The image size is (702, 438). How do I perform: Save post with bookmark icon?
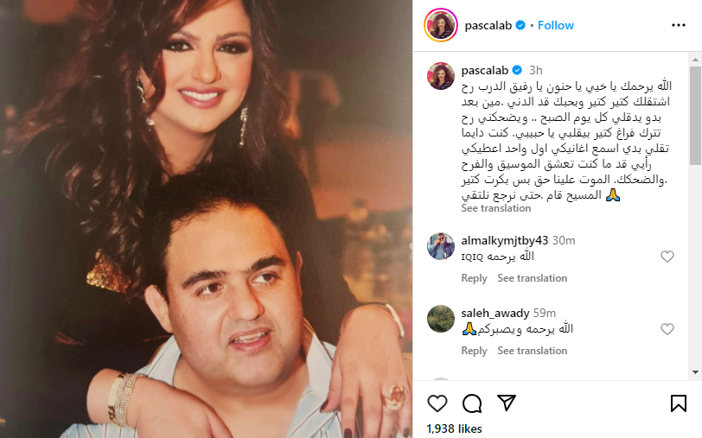tap(679, 403)
